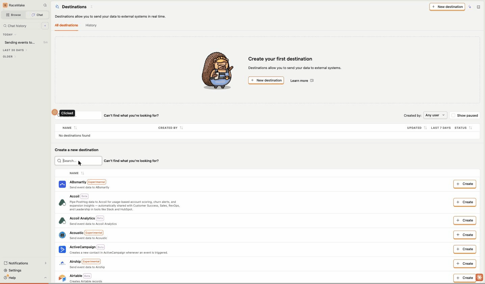Open the AI sparkle assistant icon

470,7
